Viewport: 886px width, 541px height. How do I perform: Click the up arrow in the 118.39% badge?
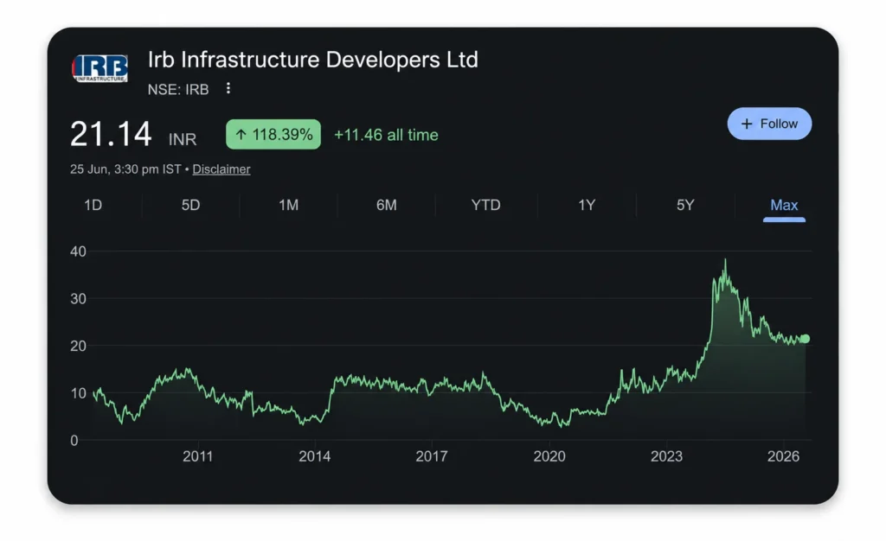coord(241,135)
